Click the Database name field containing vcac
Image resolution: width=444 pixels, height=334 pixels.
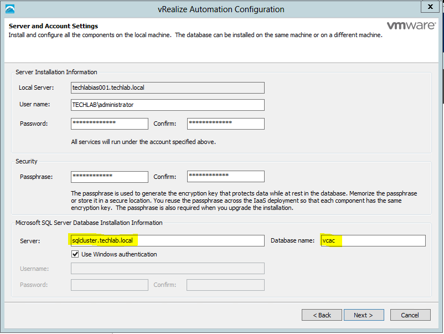373,240
